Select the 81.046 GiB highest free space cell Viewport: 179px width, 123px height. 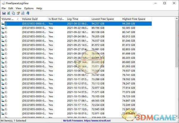click(129, 41)
